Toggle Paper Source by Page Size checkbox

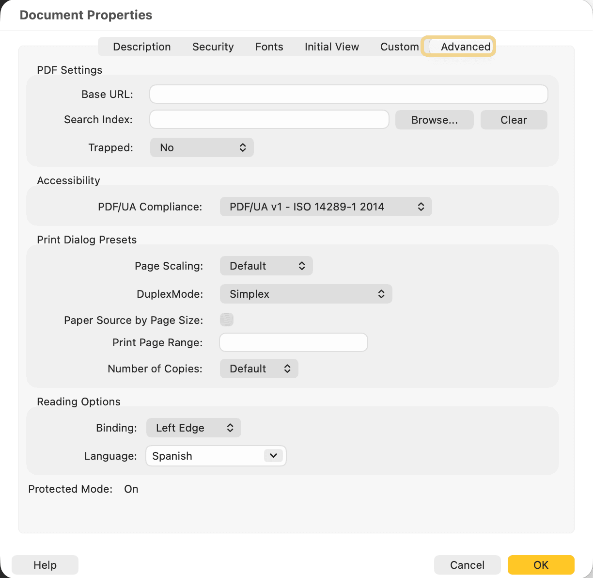click(x=227, y=320)
